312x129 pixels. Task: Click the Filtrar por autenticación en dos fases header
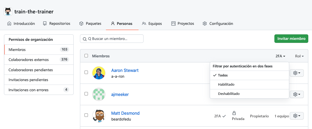(243, 66)
